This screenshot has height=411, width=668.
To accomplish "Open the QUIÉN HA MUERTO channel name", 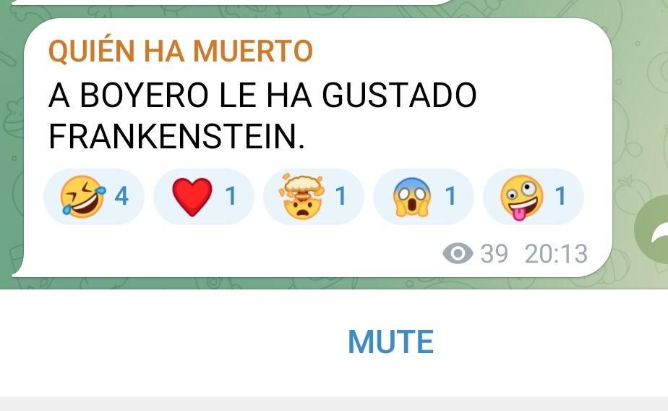I will (181, 51).
